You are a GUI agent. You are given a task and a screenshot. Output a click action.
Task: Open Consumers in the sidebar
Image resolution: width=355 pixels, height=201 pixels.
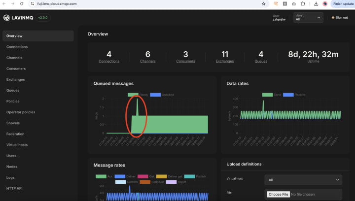16,68
